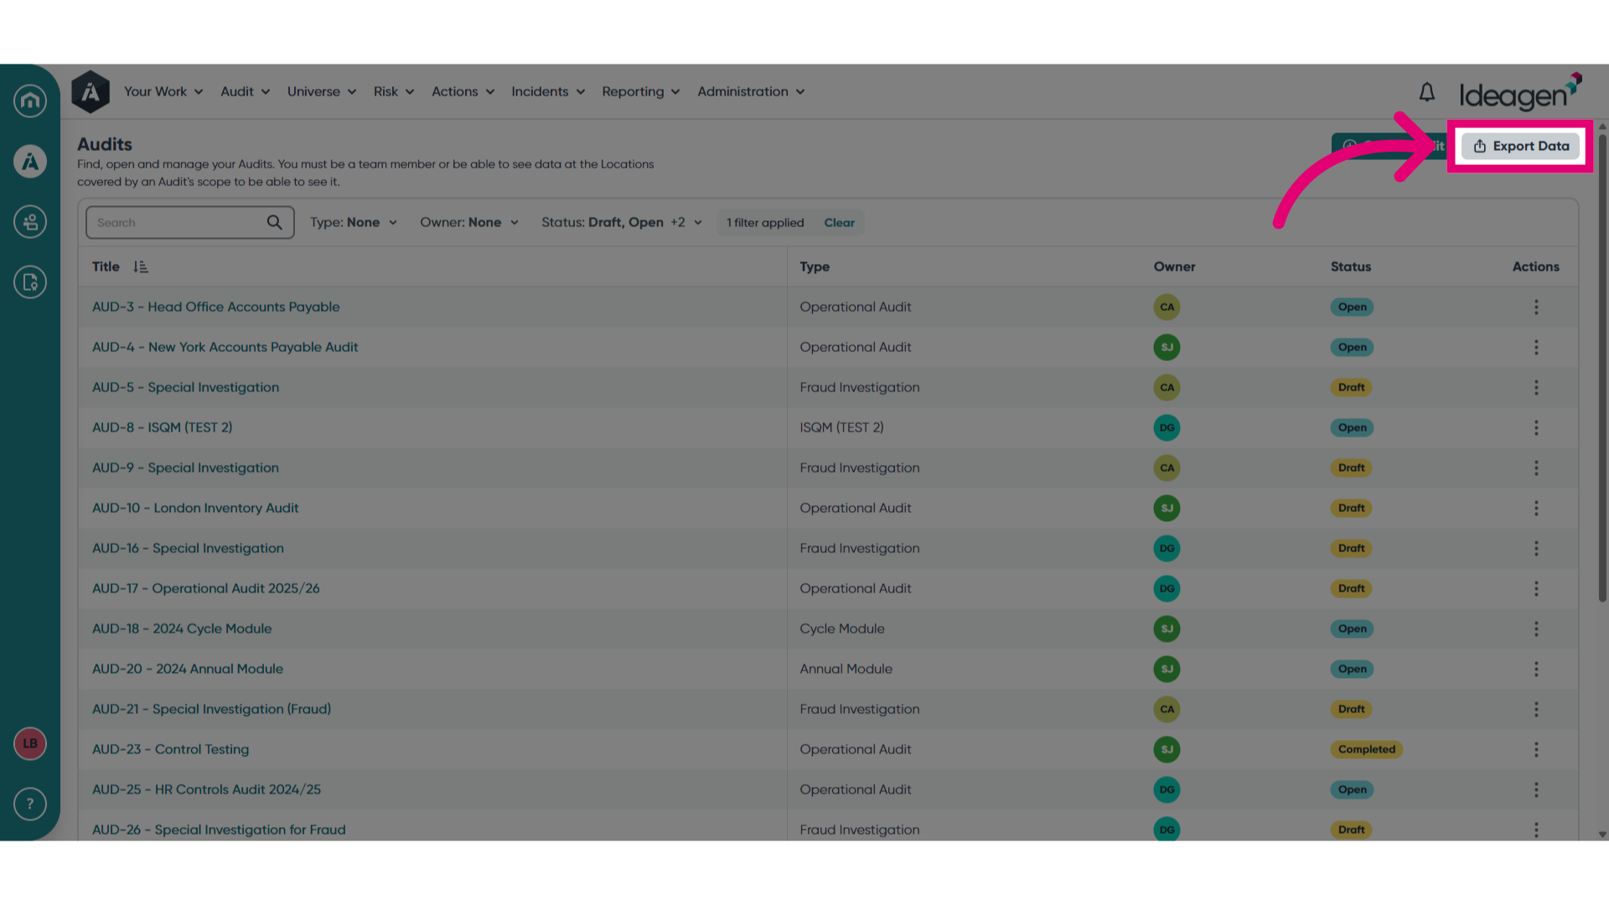Open the Actions menu in top navigation

click(x=463, y=91)
